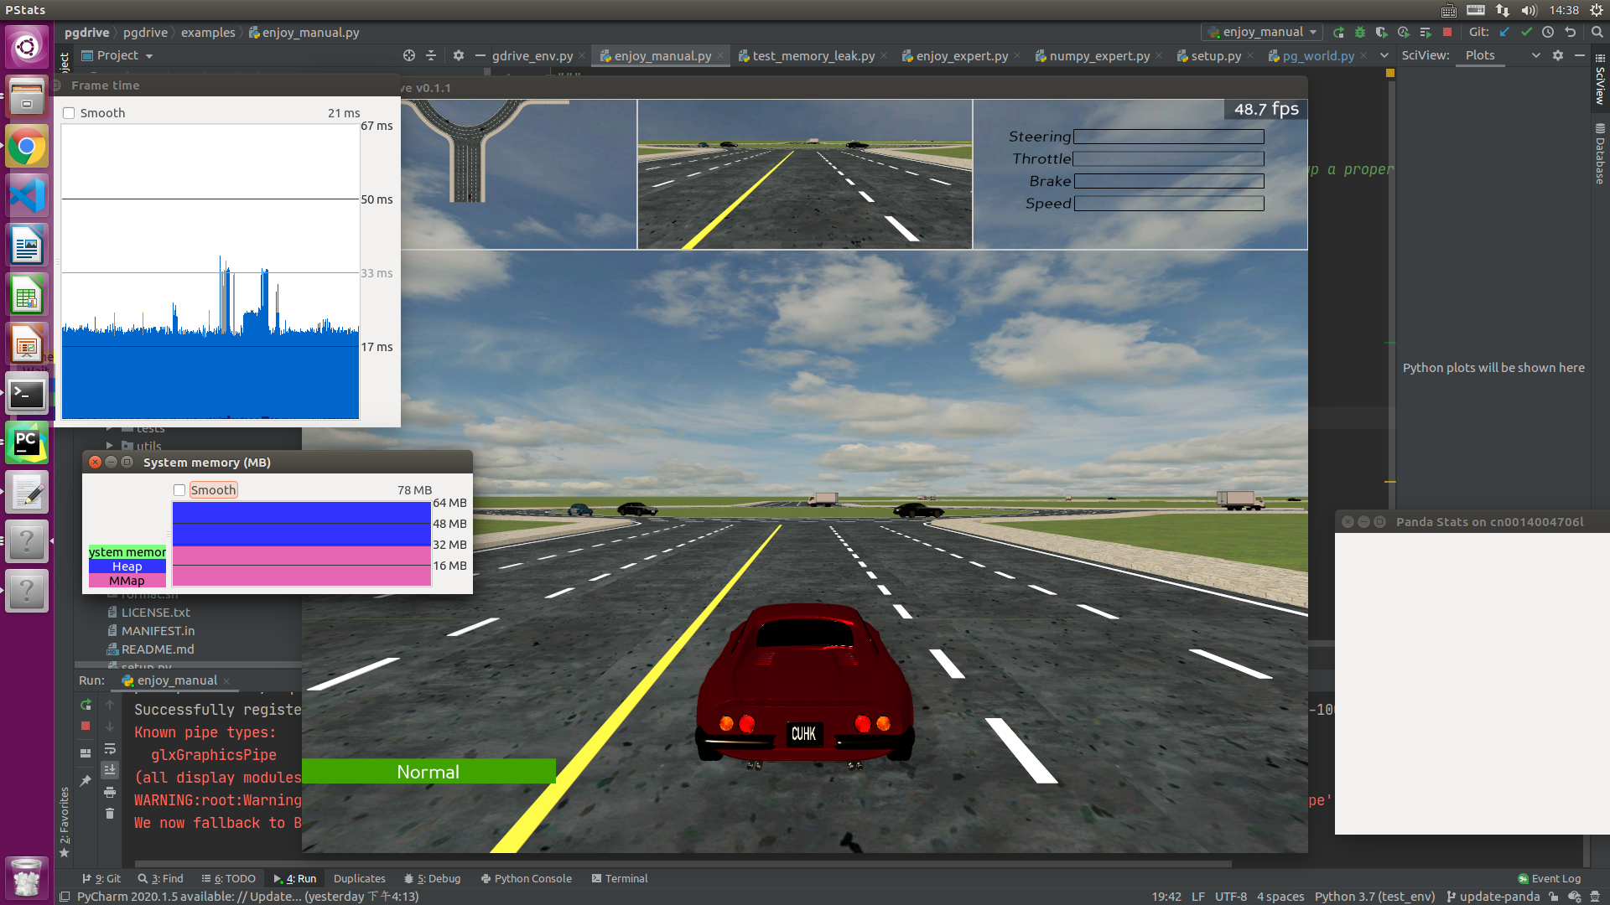Image resolution: width=1610 pixels, height=905 pixels.
Task: Open the gdrive_env.py editor tab
Action: (533, 55)
